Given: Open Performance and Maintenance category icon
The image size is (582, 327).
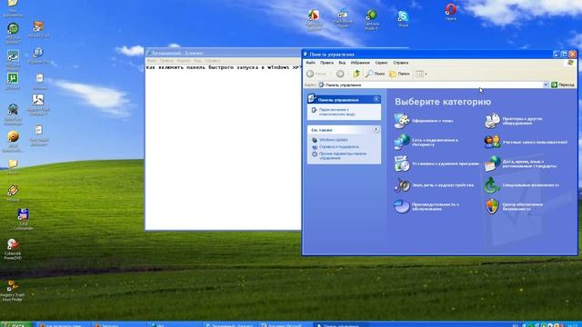Looking at the screenshot, I should (x=402, y=206).
